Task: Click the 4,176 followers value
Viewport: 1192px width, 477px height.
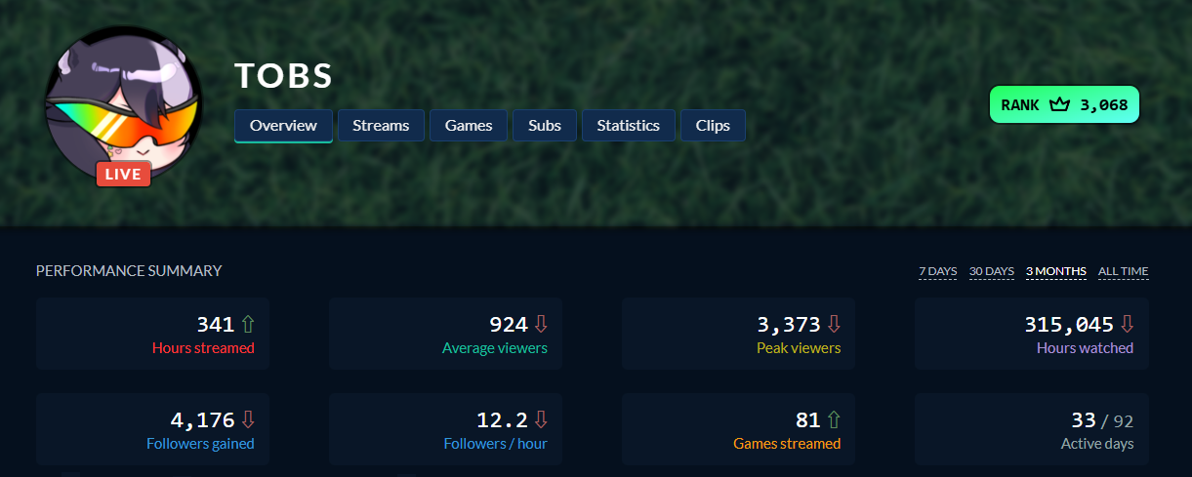Action: tap(203, 420)
